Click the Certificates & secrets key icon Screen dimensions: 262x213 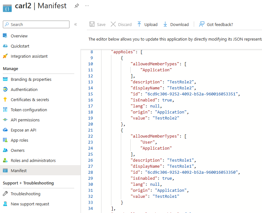[x=5, y=100]
